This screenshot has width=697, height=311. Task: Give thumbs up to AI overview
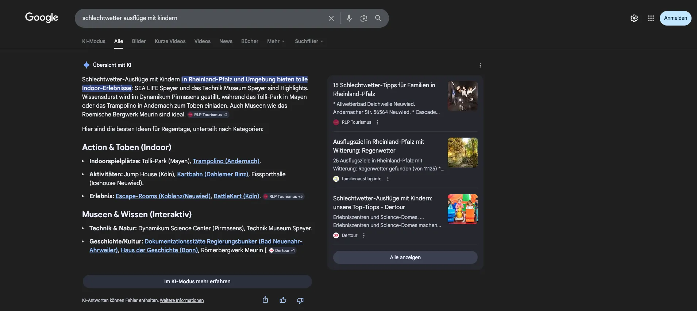coord(283,300)
